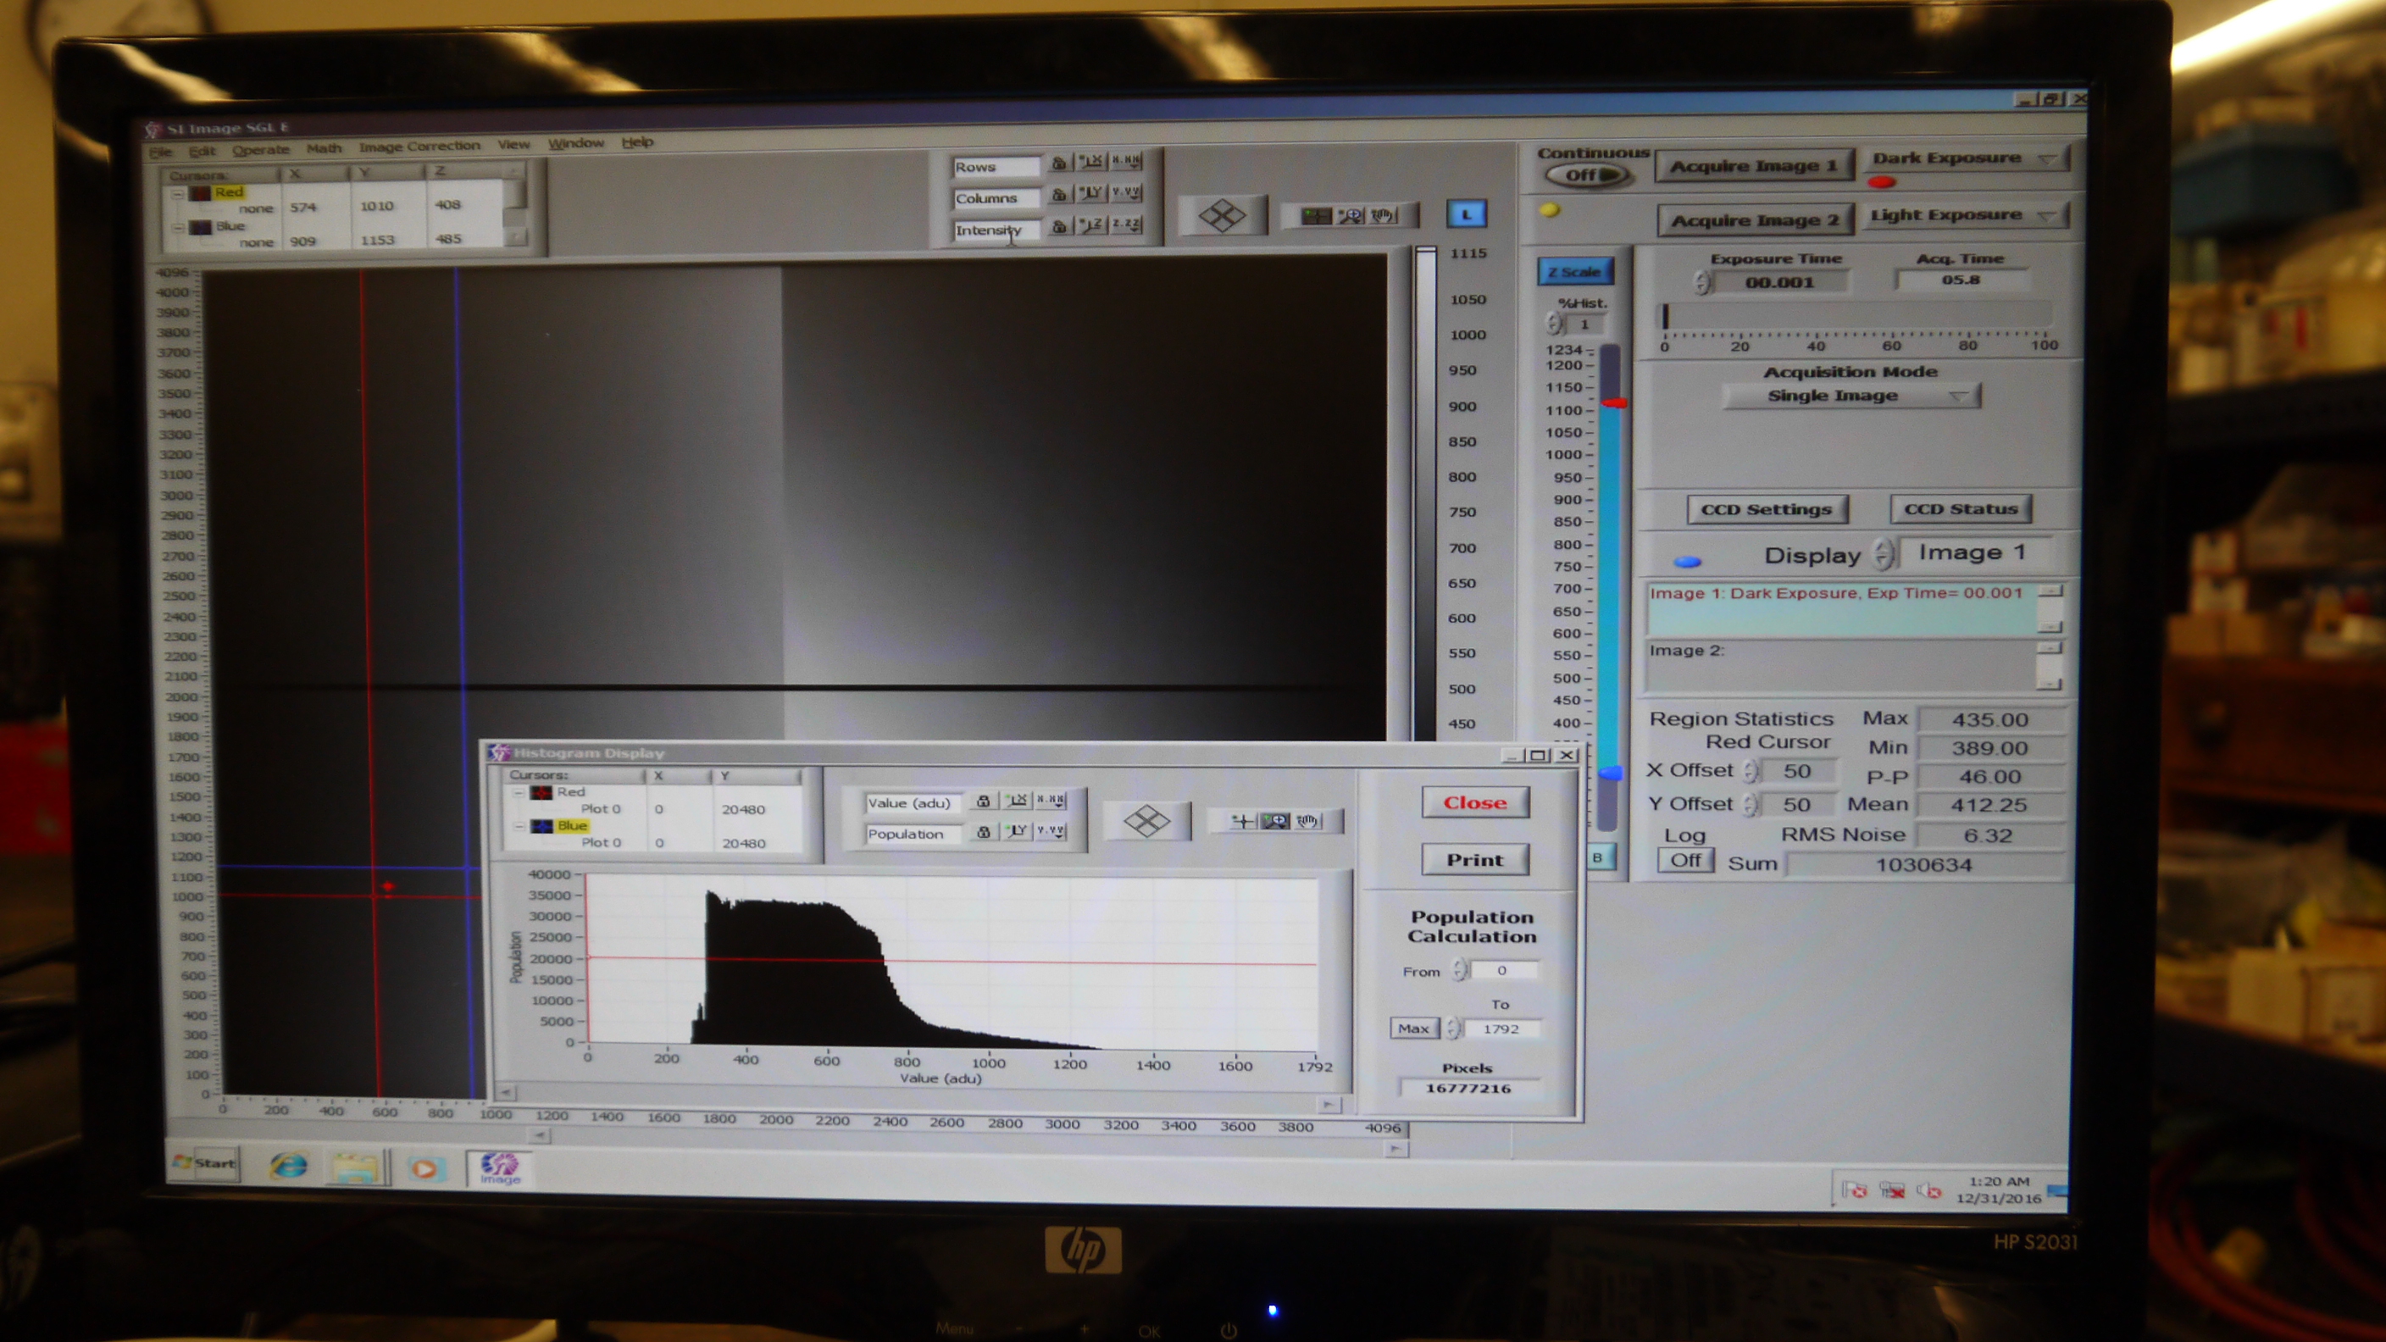
Task: Click the Population Calculation From field
Action: tap(1503, 971)
